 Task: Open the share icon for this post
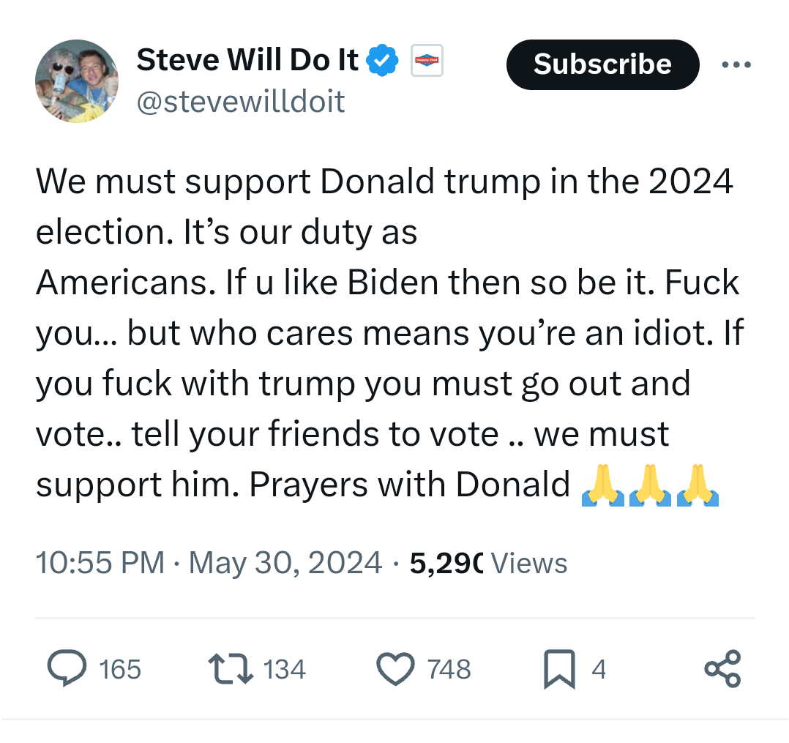722,669
